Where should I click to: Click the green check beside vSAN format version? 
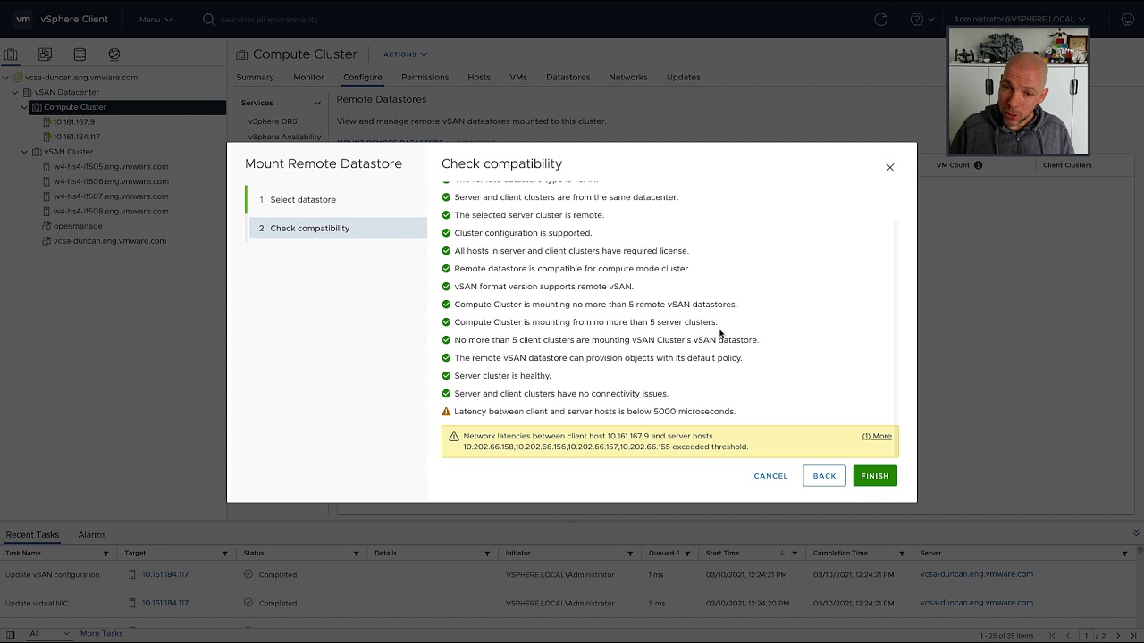pos(446,287)
